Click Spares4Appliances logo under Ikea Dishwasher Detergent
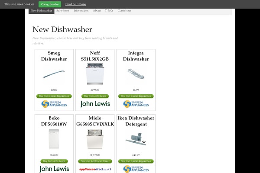 (x=136, y=169)
